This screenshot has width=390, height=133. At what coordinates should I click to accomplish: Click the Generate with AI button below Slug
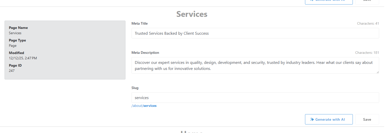pyautogui.click(x=329, y=119)
